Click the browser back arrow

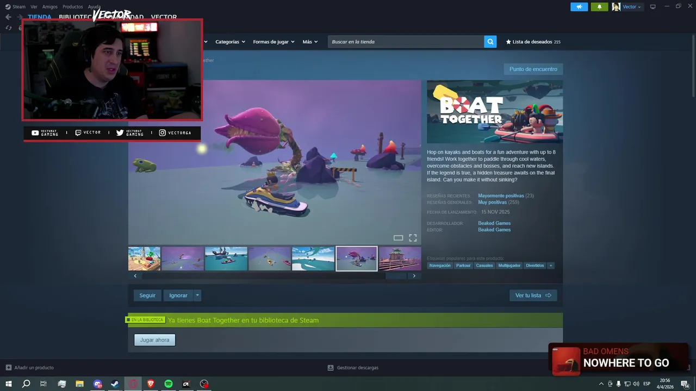point(8,17)
